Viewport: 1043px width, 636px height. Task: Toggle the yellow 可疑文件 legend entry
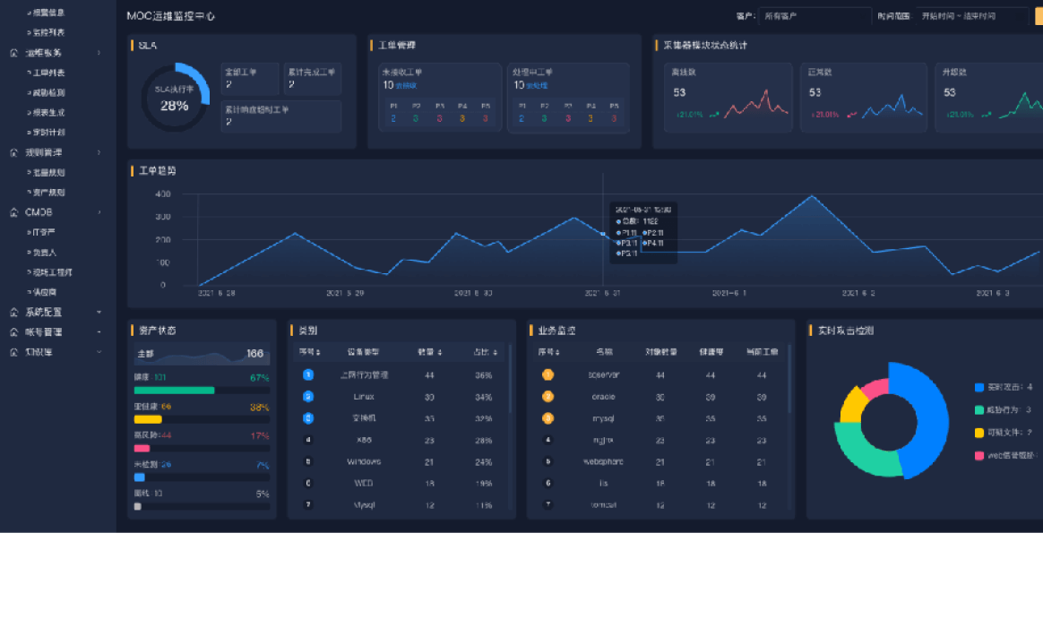point(979,433)
